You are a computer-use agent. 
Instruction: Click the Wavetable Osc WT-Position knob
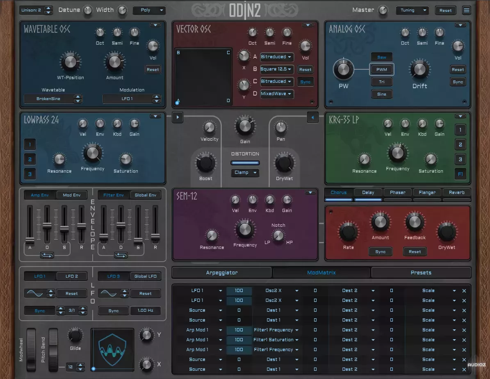click(x=70, y=62)
